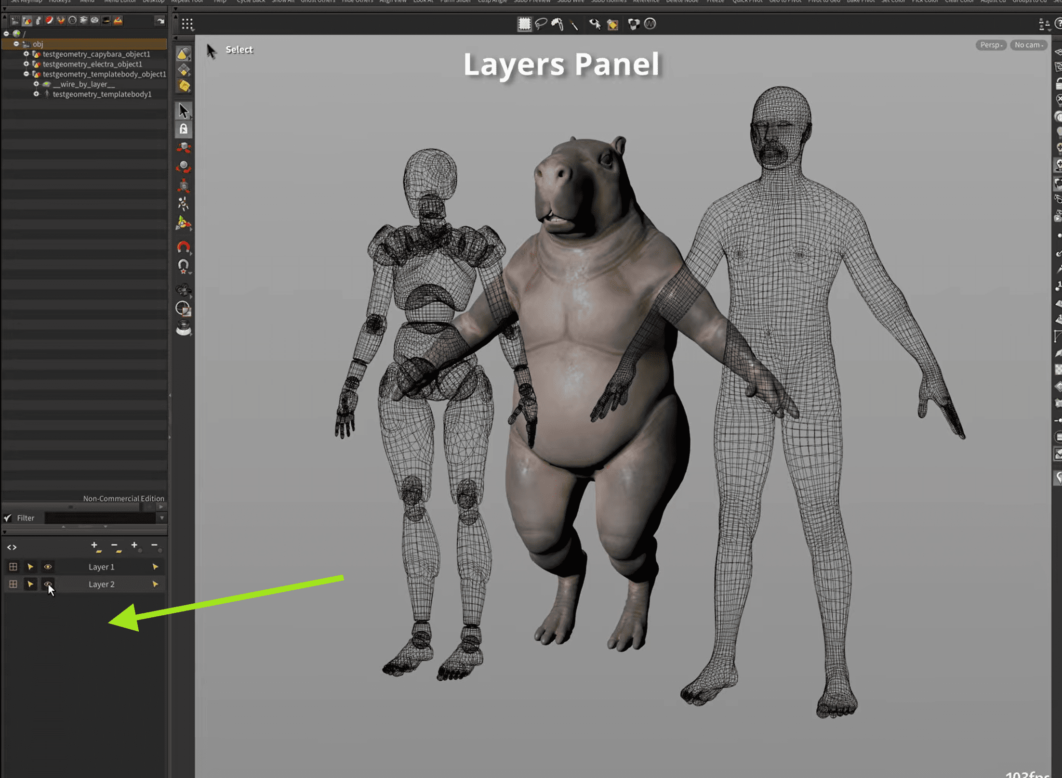The image size is (1062, 778).
Task: Choose the Lasso selection mode icon
Action: (541, 25)
